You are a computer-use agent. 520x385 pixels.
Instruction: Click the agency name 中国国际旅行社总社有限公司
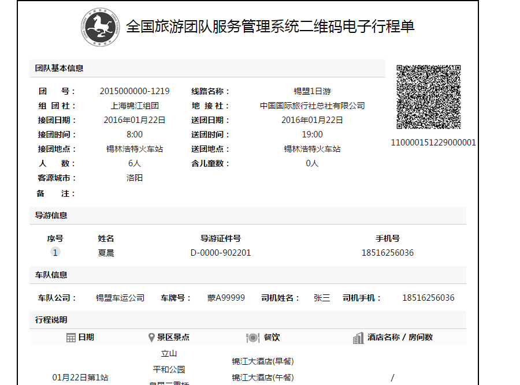point(313,106)
